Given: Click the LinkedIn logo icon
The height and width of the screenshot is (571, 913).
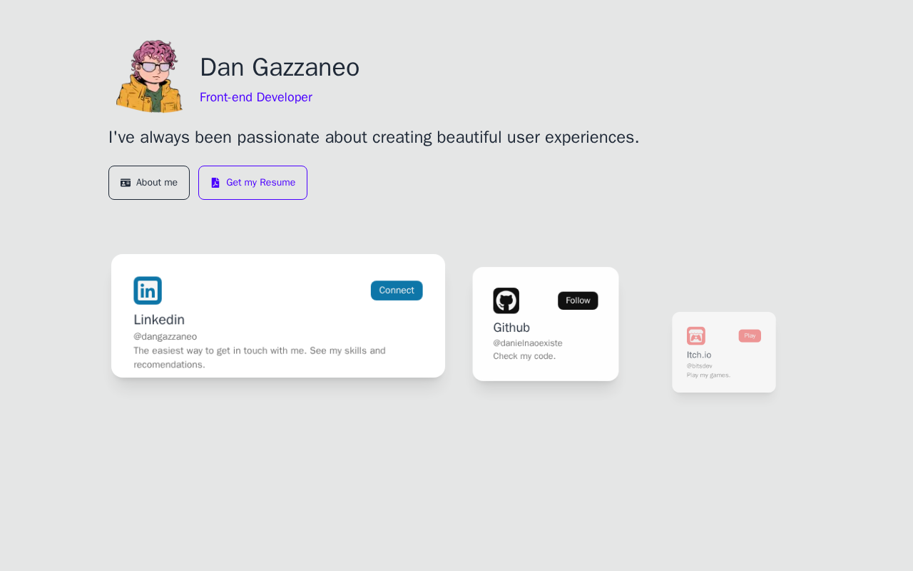Looking at the screenshot, I should pos(148,290).
